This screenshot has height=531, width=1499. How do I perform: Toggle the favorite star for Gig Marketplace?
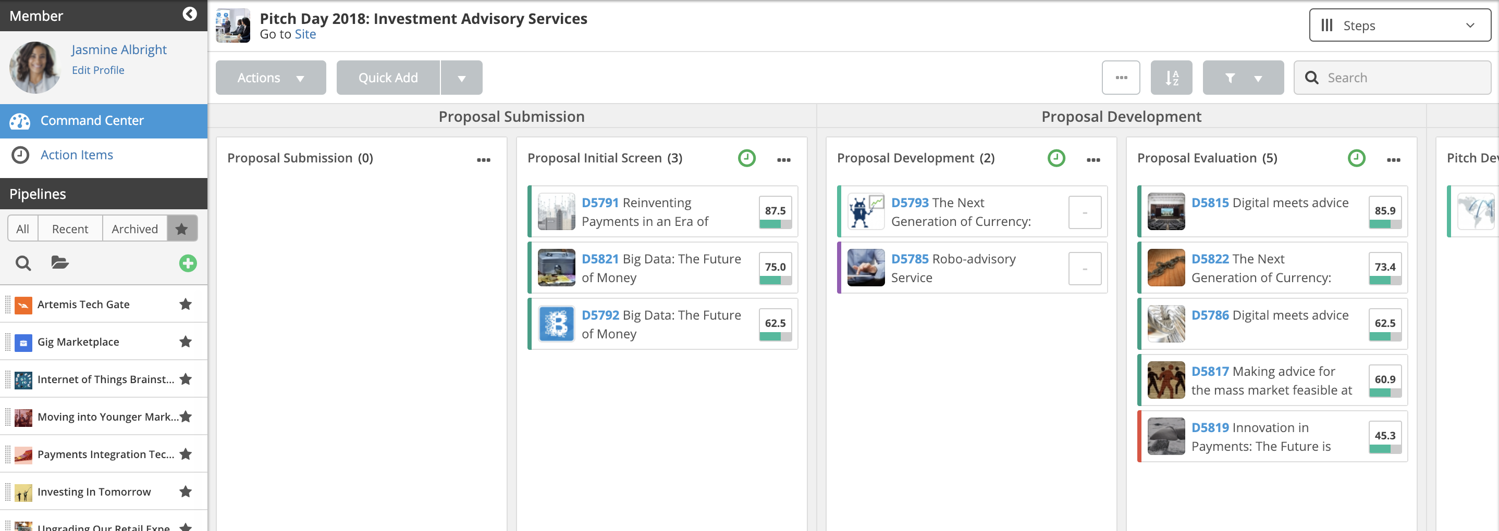pyautogui.click(x=186, y=342)
